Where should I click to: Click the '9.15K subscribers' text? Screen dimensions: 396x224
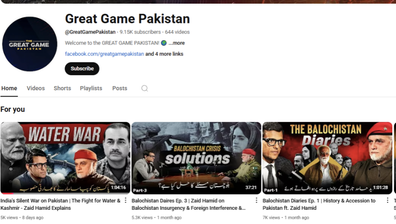[140, 32]
